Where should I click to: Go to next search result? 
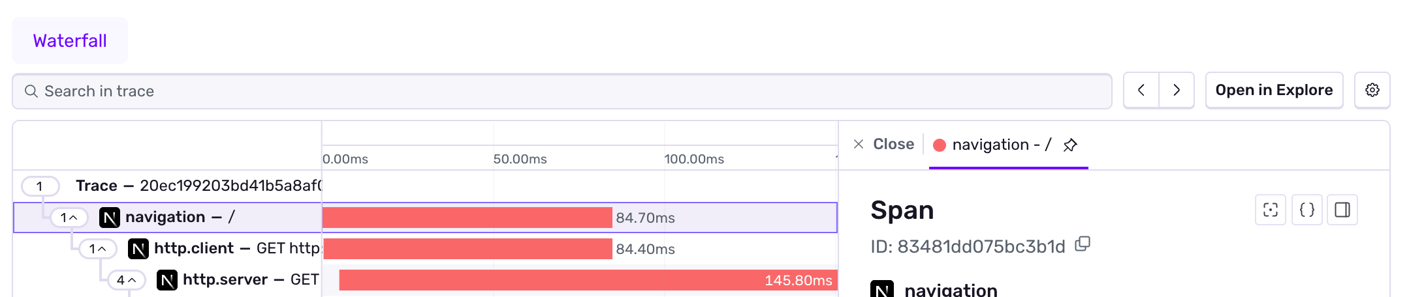click(1177, 91)
